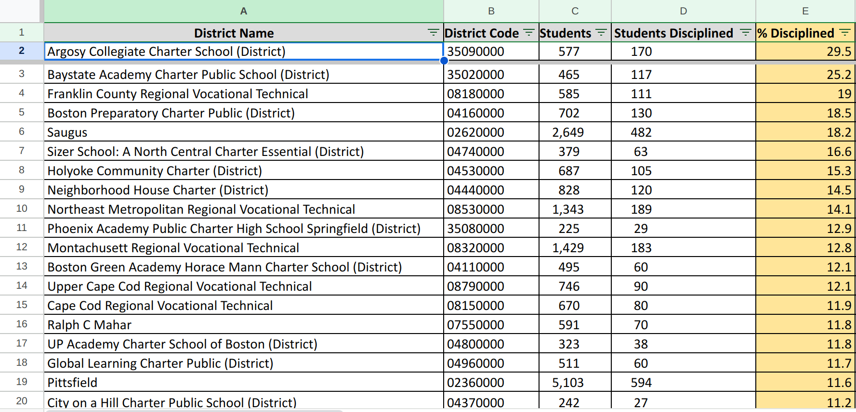
Task: Click the 'Northeast Metropolitan Regional Vocational Technical' cell
Action: pos(244,209)
